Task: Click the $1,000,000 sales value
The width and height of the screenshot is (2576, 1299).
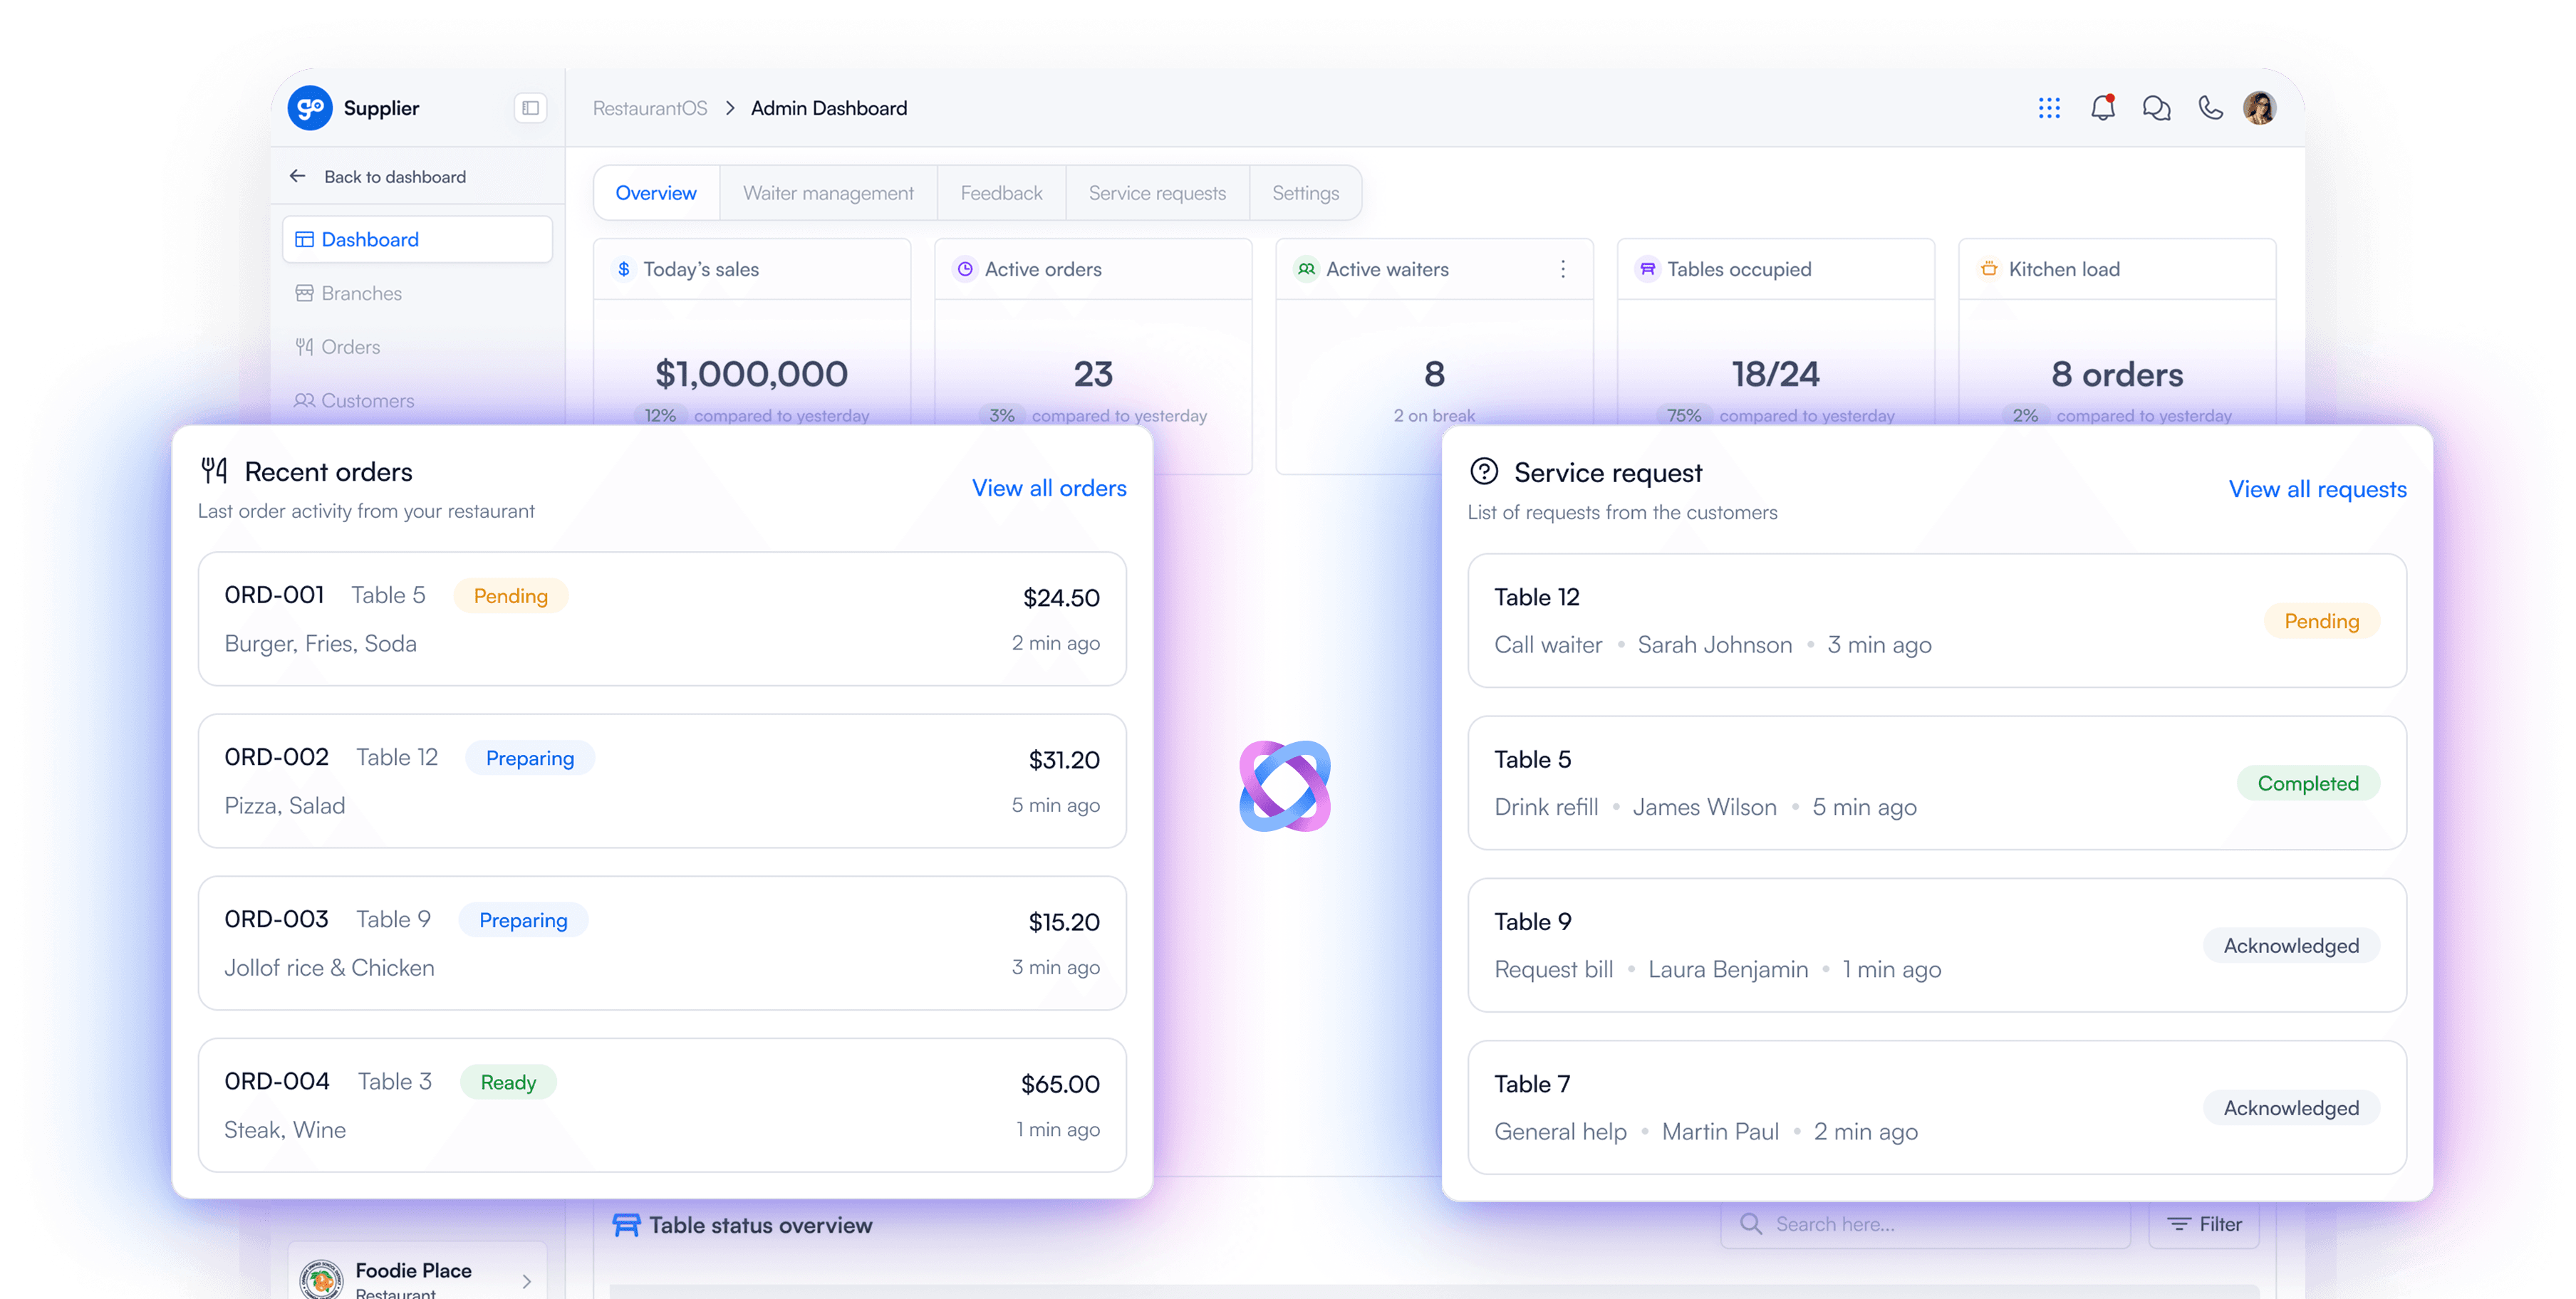Action: pyautogui.click(x=751, y=374)
